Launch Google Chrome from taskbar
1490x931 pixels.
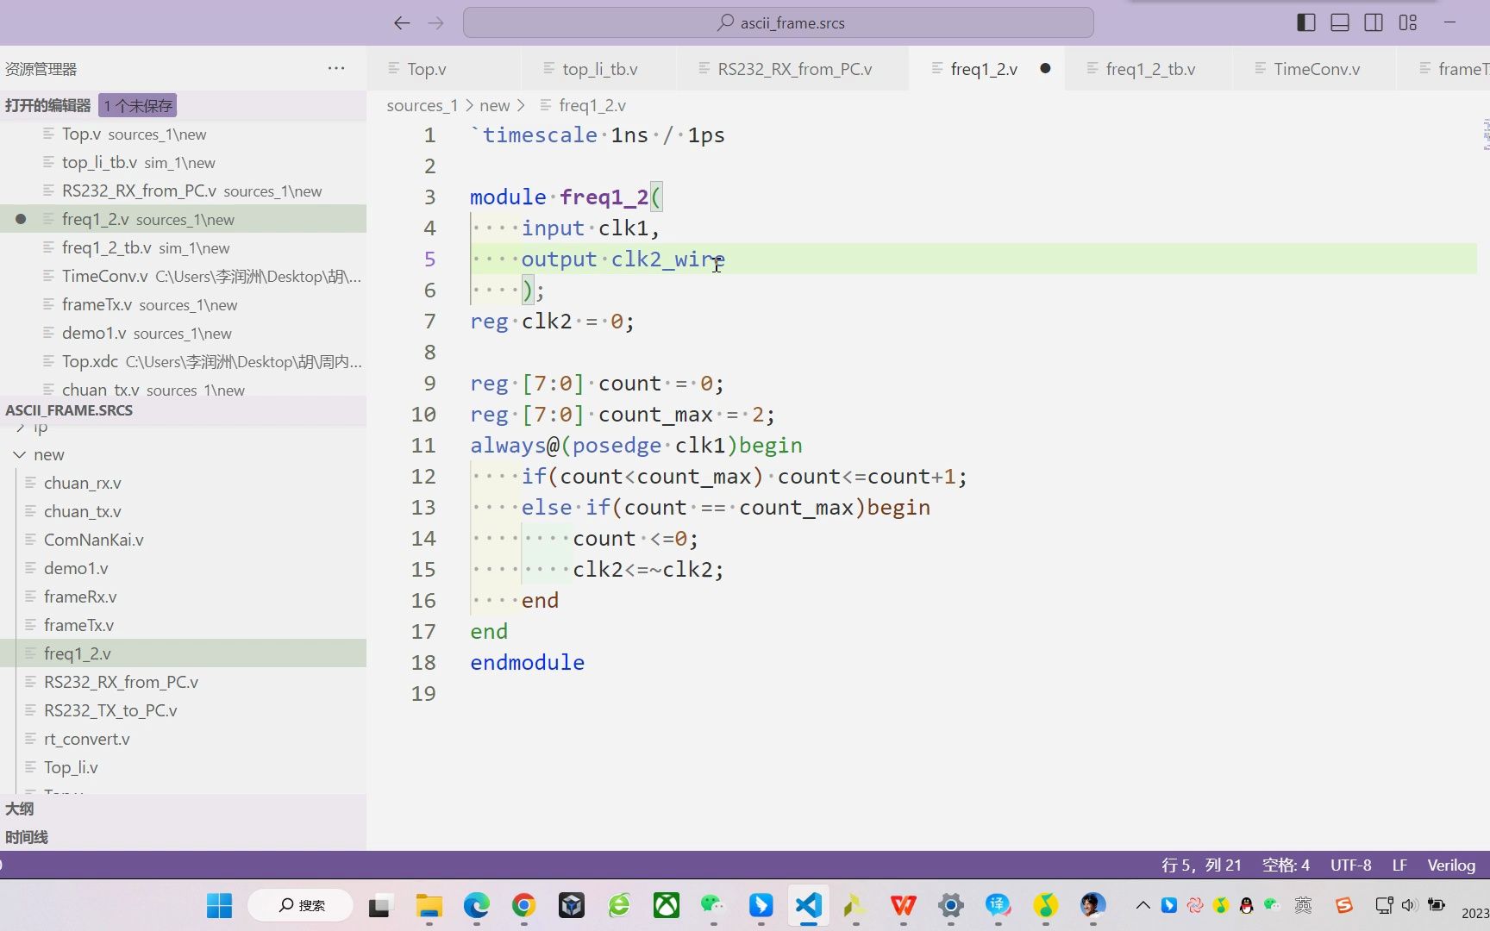tap(523, 905)
